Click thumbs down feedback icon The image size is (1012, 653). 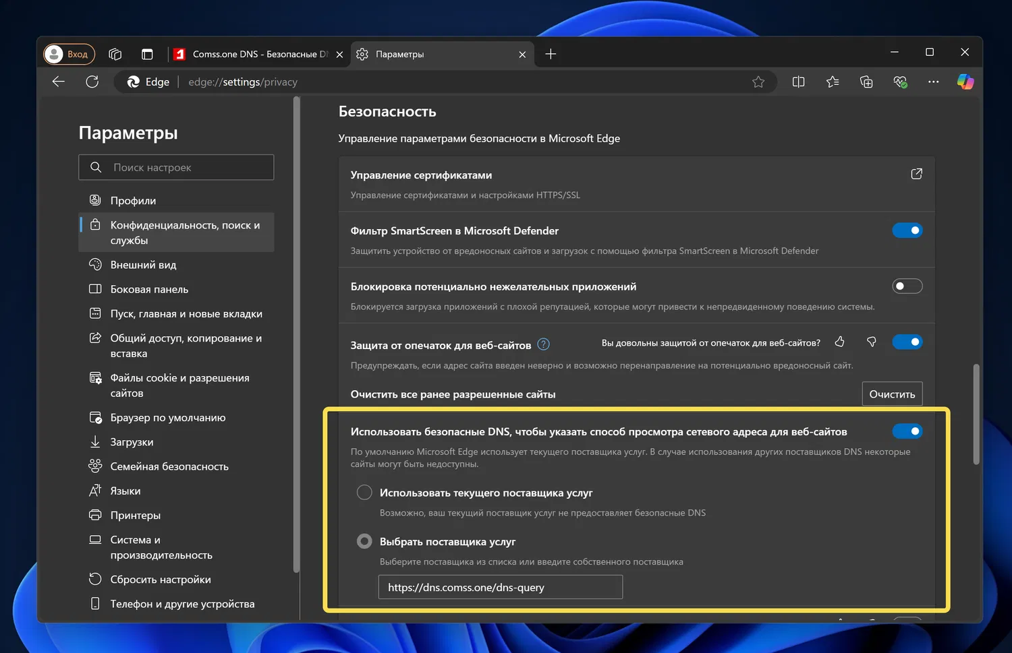872,342
